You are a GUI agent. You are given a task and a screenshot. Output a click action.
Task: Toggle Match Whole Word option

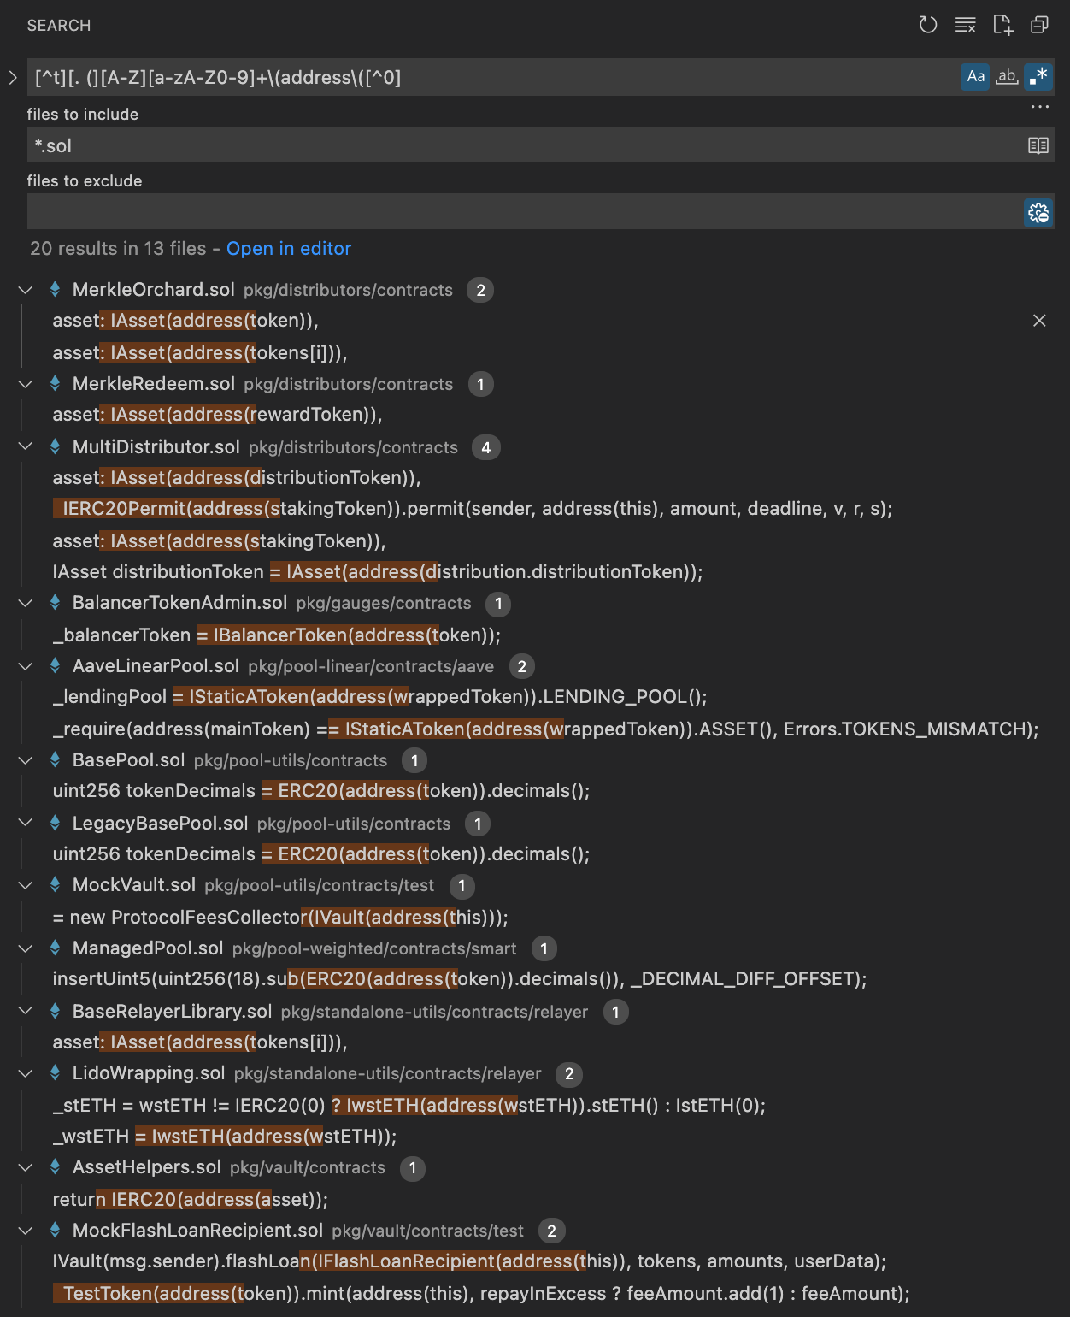(1008, 76)
